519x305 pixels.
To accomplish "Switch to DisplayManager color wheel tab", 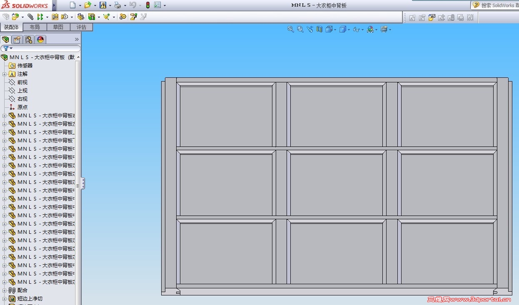I will [x=40, y=40].
